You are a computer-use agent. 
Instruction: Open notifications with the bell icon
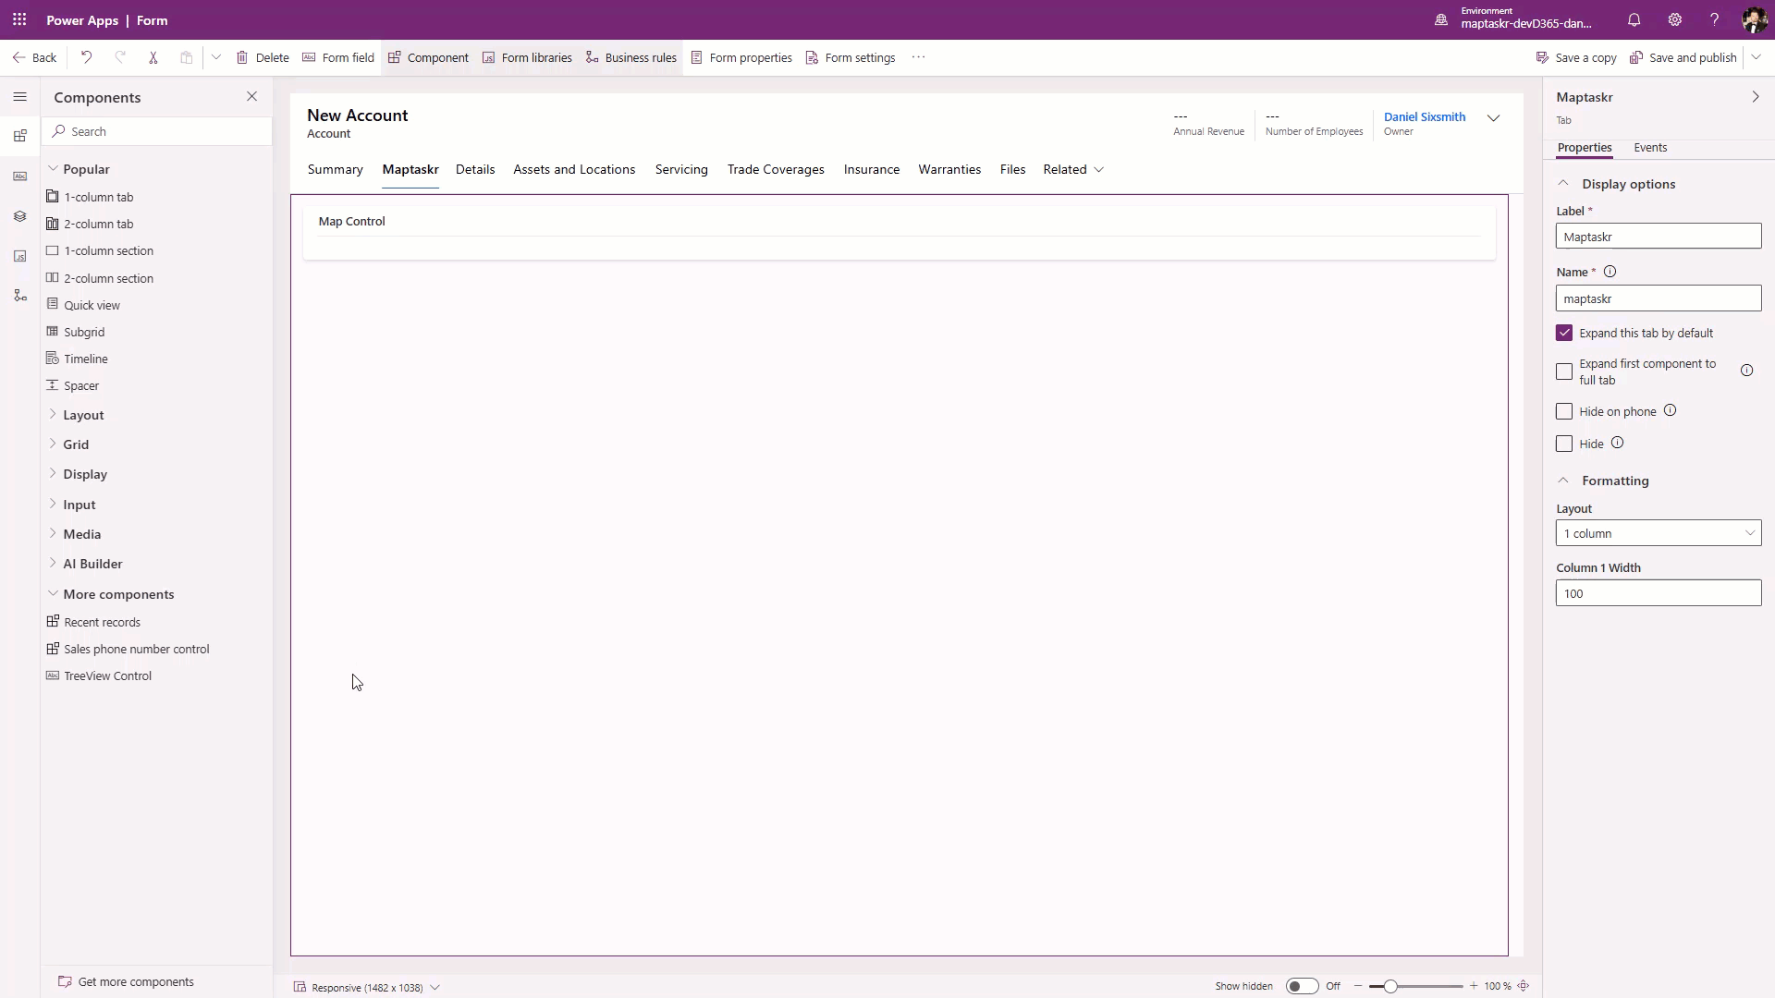[1633, 19]
